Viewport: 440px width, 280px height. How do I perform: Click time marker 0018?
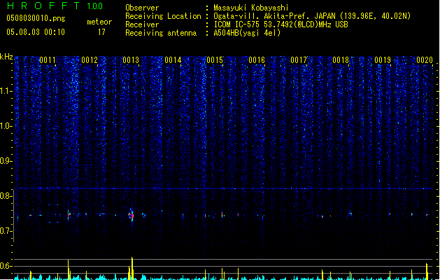(x=341, y=60)
